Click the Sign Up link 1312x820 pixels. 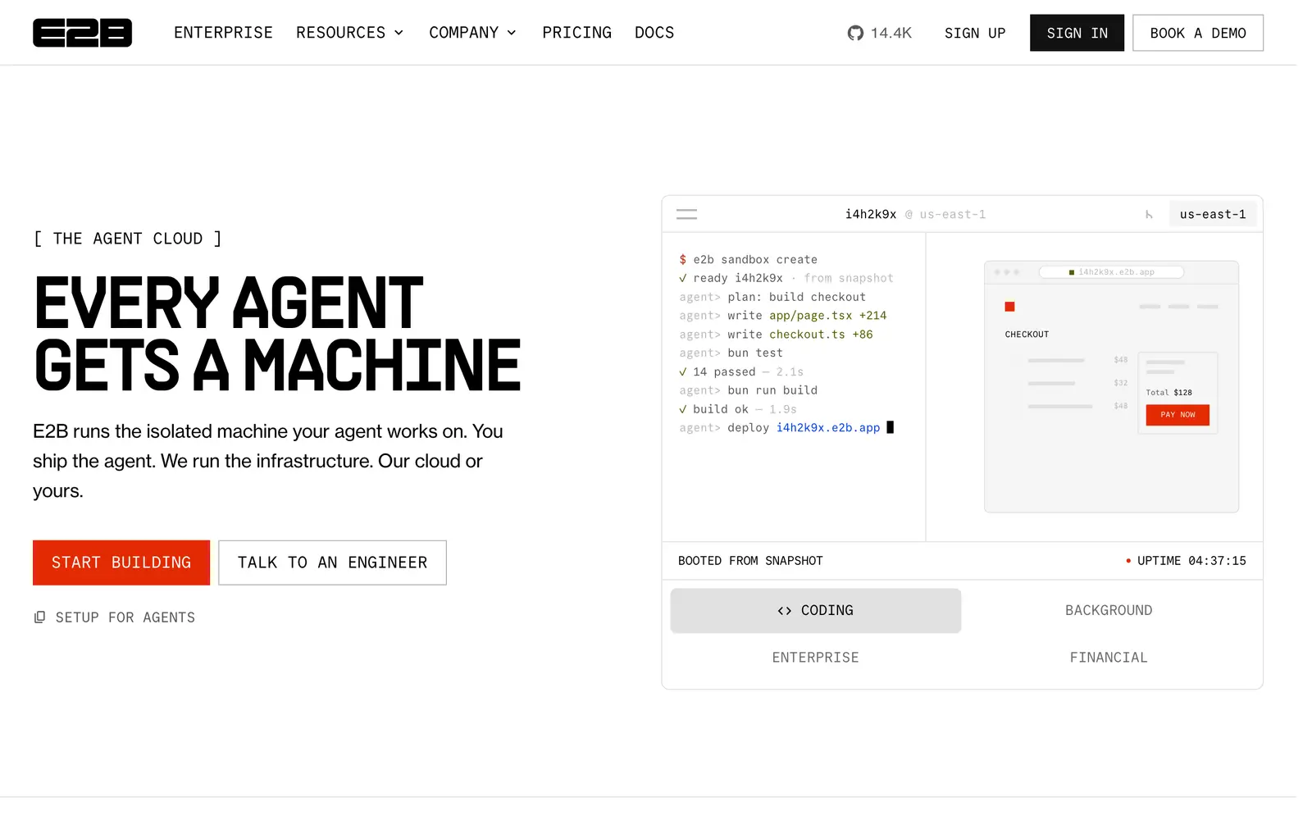pyautogui.click(x=975, y=33)
